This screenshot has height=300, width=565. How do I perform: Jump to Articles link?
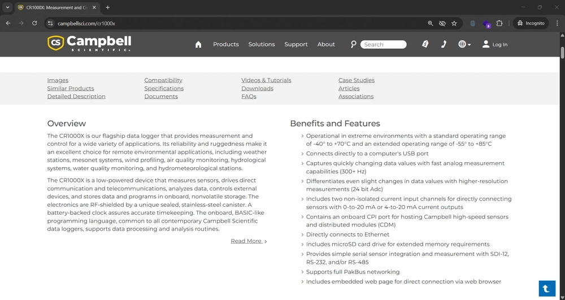click(349, 89)
